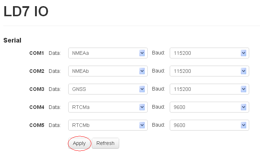Click the arrow icon on COM1 Baud select
Screen dimensions: 260x154
tap(243, 53)
